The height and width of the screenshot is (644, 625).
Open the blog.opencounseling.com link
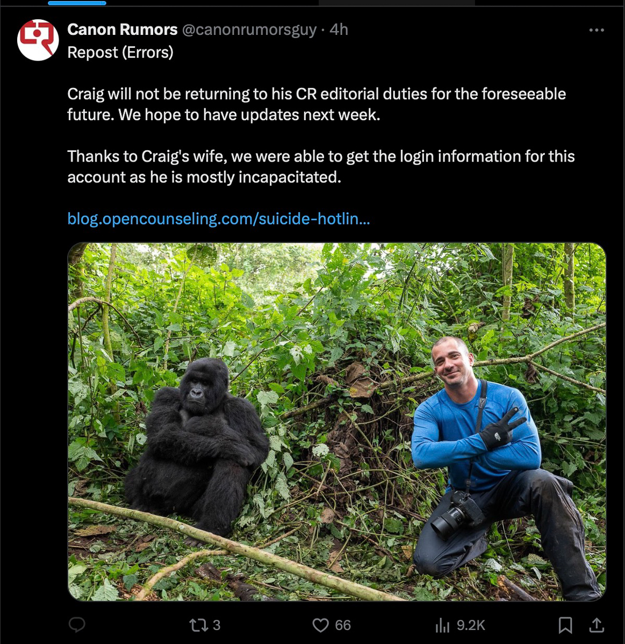pos(218,219)
